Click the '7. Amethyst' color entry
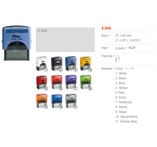157x147 pixels. coord(123,102)
